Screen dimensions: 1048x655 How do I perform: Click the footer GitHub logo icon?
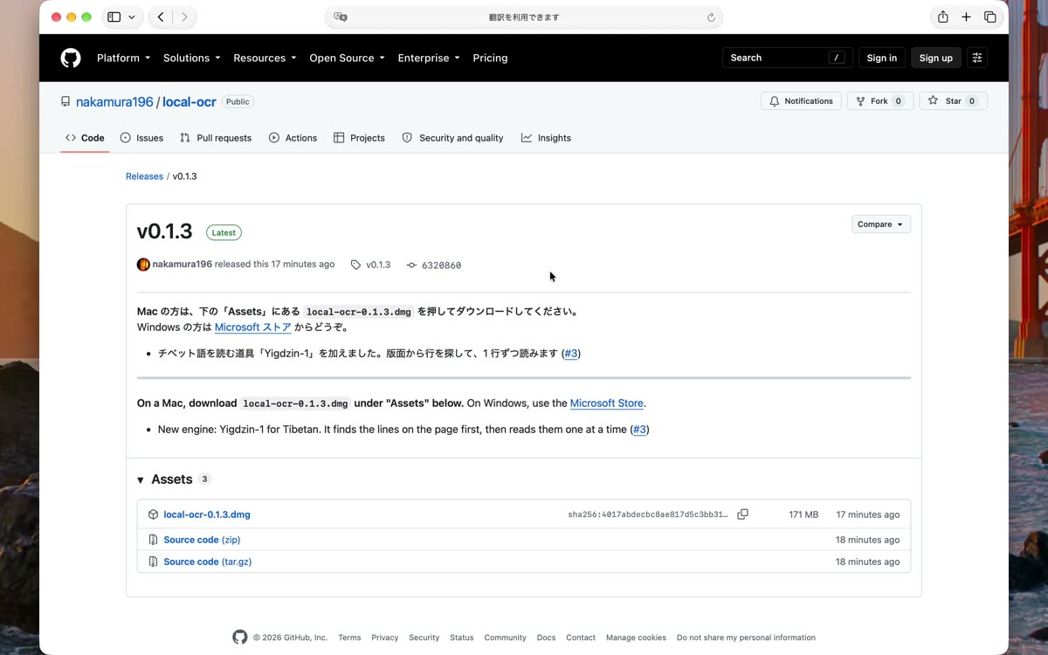(239, 638)
